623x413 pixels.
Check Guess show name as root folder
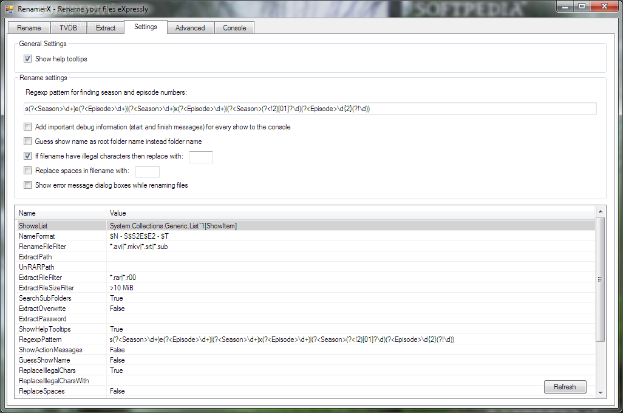27,141
